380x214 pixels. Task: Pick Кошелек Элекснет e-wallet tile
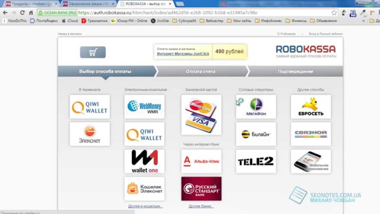[144, 189]
